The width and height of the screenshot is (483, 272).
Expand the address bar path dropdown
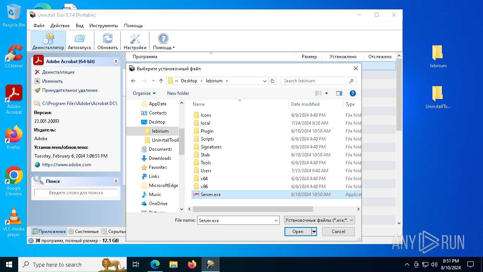click(265, 81)
